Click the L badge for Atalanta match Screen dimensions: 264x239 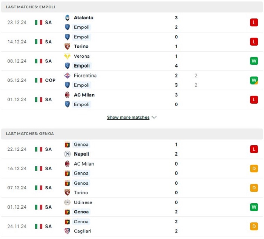click(254, 22)
